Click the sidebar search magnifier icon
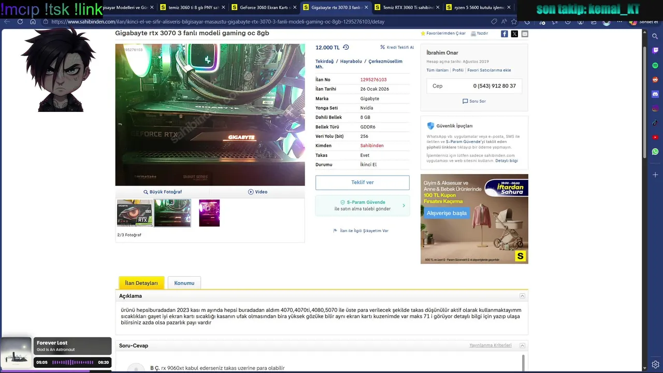Viewport: 663px width, 373px height. click(655, 36)
